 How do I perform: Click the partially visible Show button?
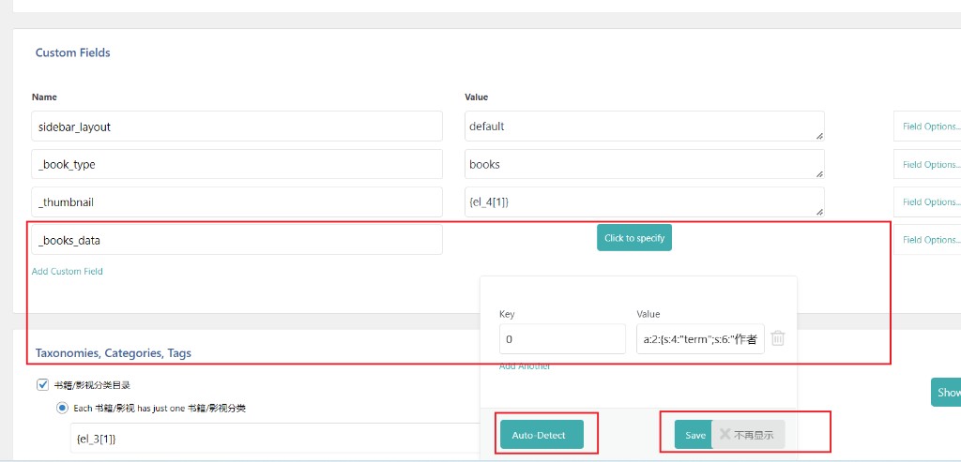tap(946, 393)
